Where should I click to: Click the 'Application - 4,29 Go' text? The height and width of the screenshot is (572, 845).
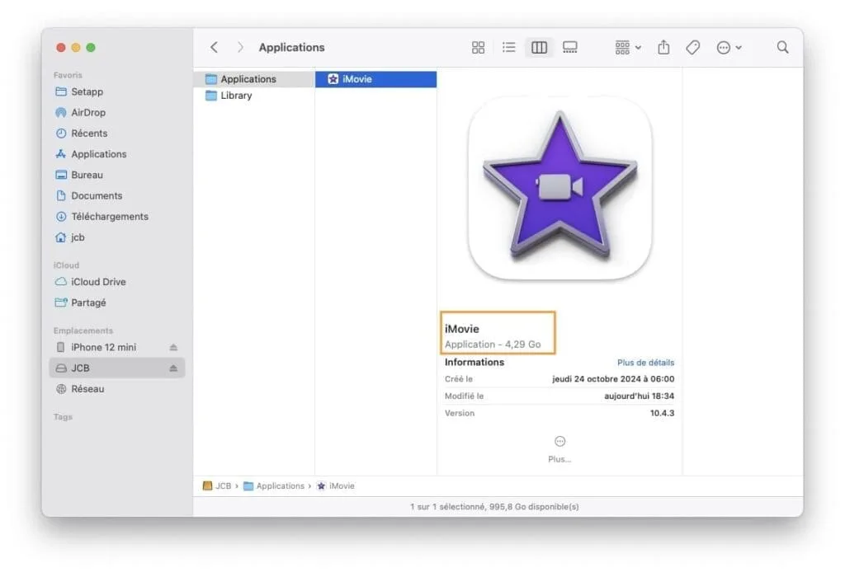[493, 345]
